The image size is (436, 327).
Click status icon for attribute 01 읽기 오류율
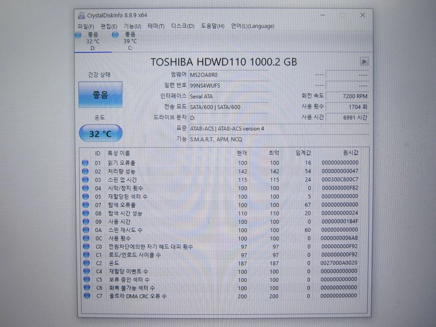(x=85, y=163)
